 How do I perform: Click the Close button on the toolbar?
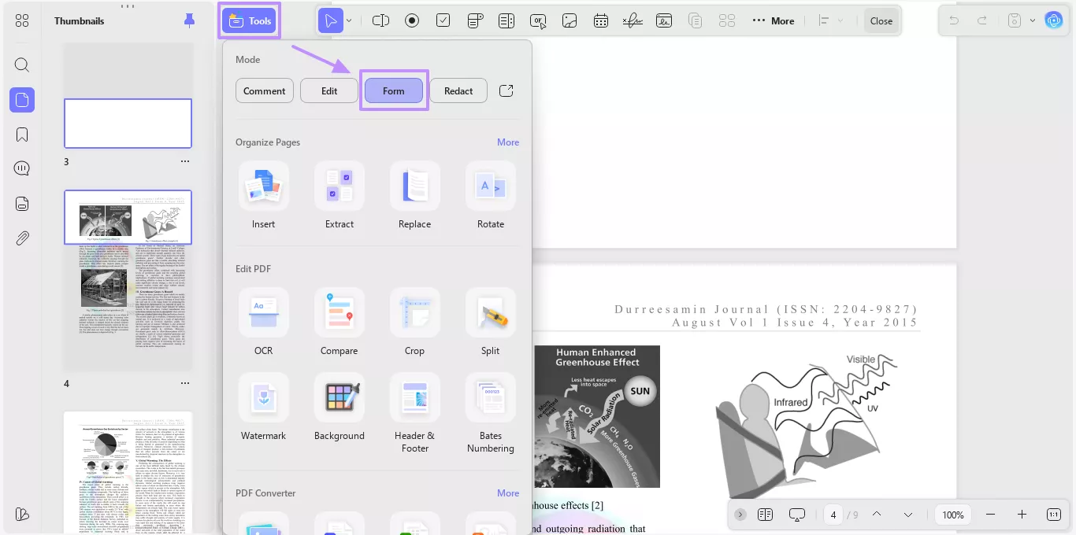881,20
